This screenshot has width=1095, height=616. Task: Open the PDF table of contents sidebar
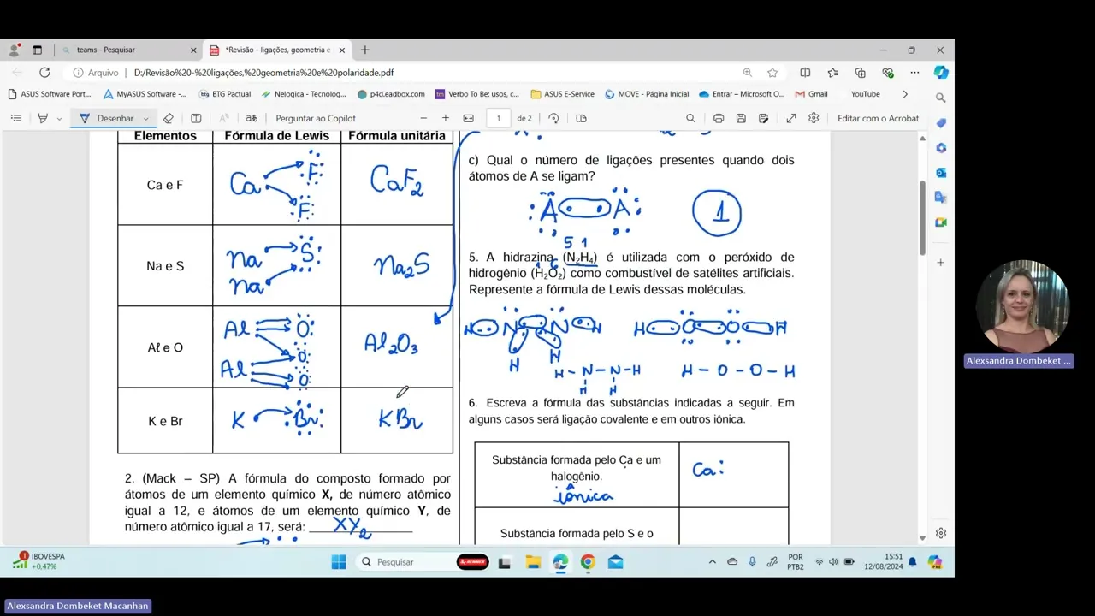(15, 118)
